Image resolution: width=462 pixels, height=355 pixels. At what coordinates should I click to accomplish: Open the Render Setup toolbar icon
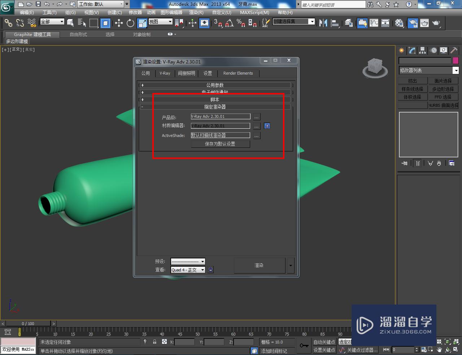point(413,23)
